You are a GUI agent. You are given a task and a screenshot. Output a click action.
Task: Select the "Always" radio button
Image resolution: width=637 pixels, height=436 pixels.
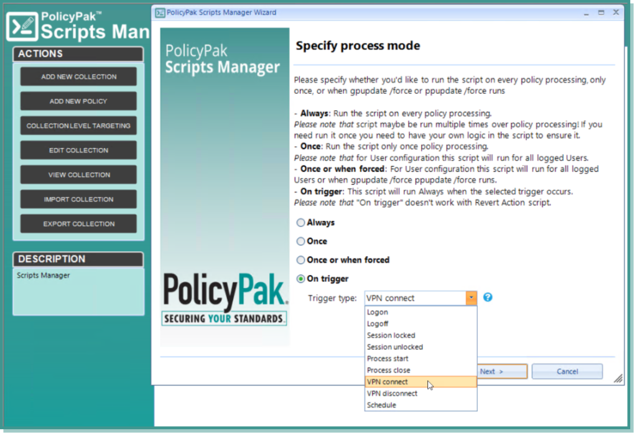coord(300,222)
